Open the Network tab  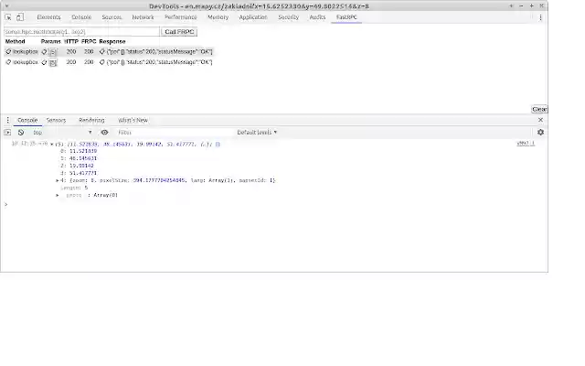click(x=143, y=17)
